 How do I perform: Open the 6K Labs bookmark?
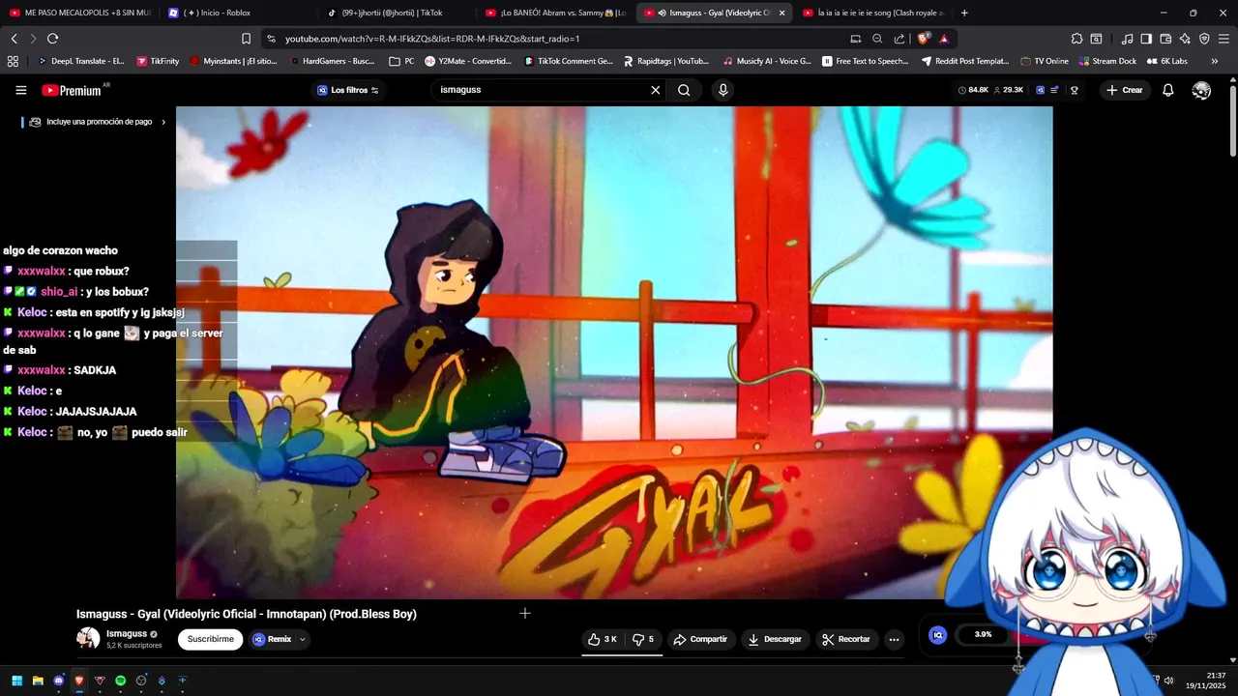[1167, 61]
